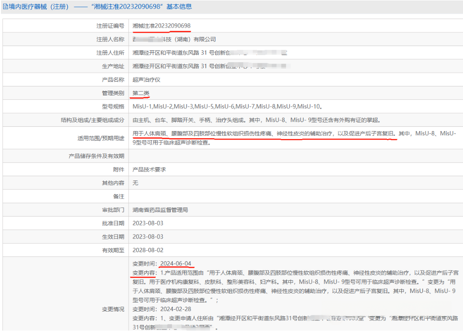Click the 结构及组成 composition description text

click(x=256, y=120)
